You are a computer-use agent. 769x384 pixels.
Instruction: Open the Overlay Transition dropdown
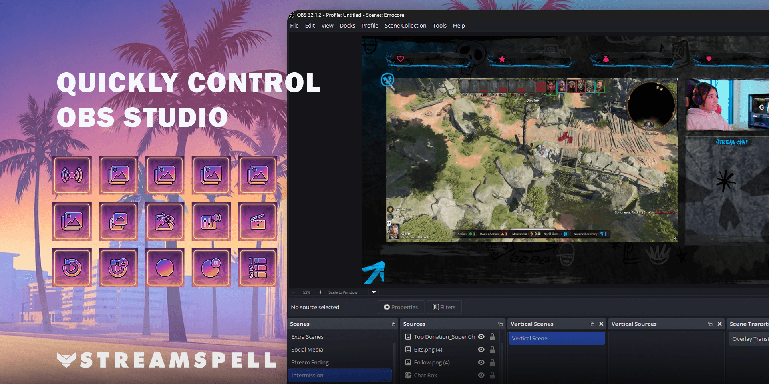click(749, 339)
